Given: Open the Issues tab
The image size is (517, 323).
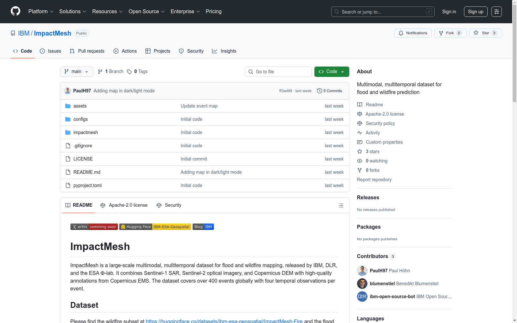Looking at the screenshot, I should [50, 51].
